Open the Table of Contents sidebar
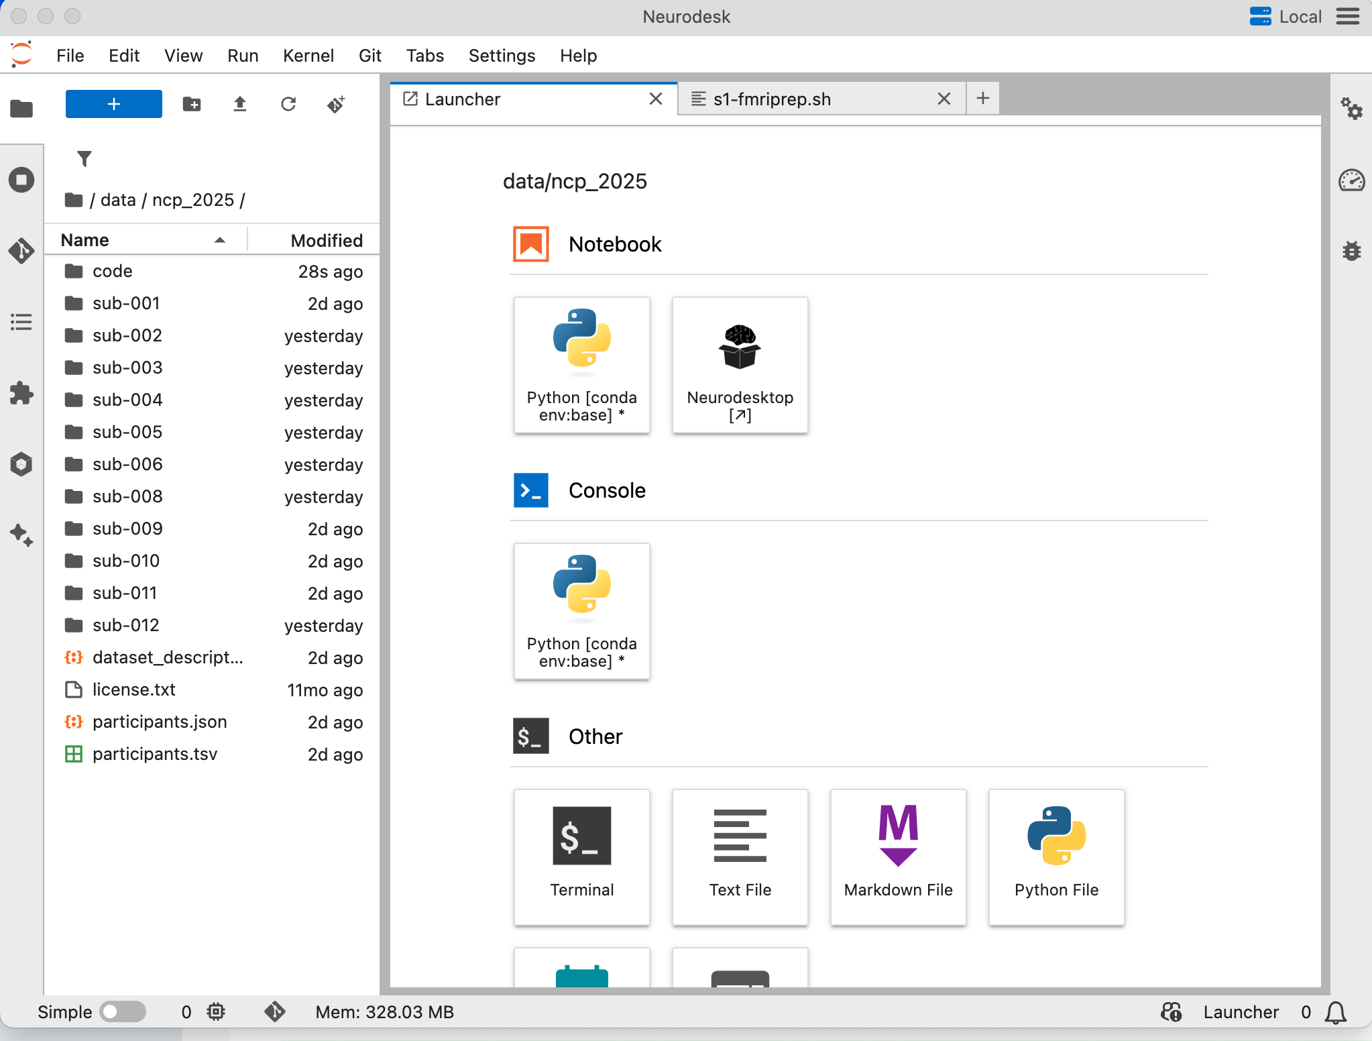Image resolution: width=1372 pixels, height=1041 pixels. tap(21, 322)
